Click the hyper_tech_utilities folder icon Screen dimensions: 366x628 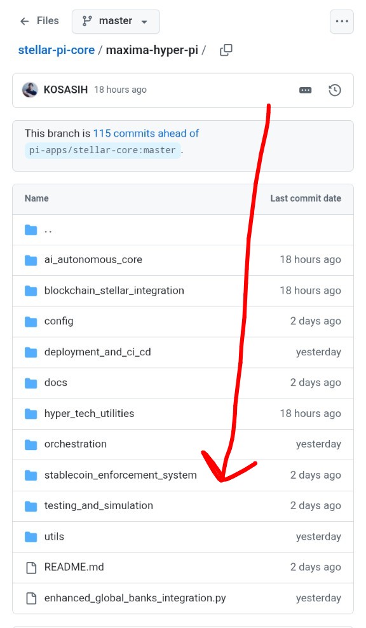(31, 414)
